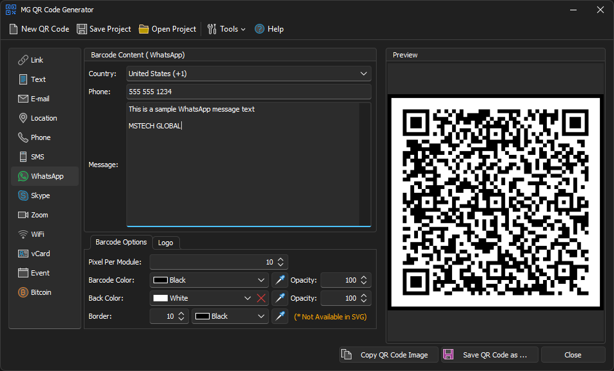Pick barcode color with eyedropper

[x=280, y=280]
